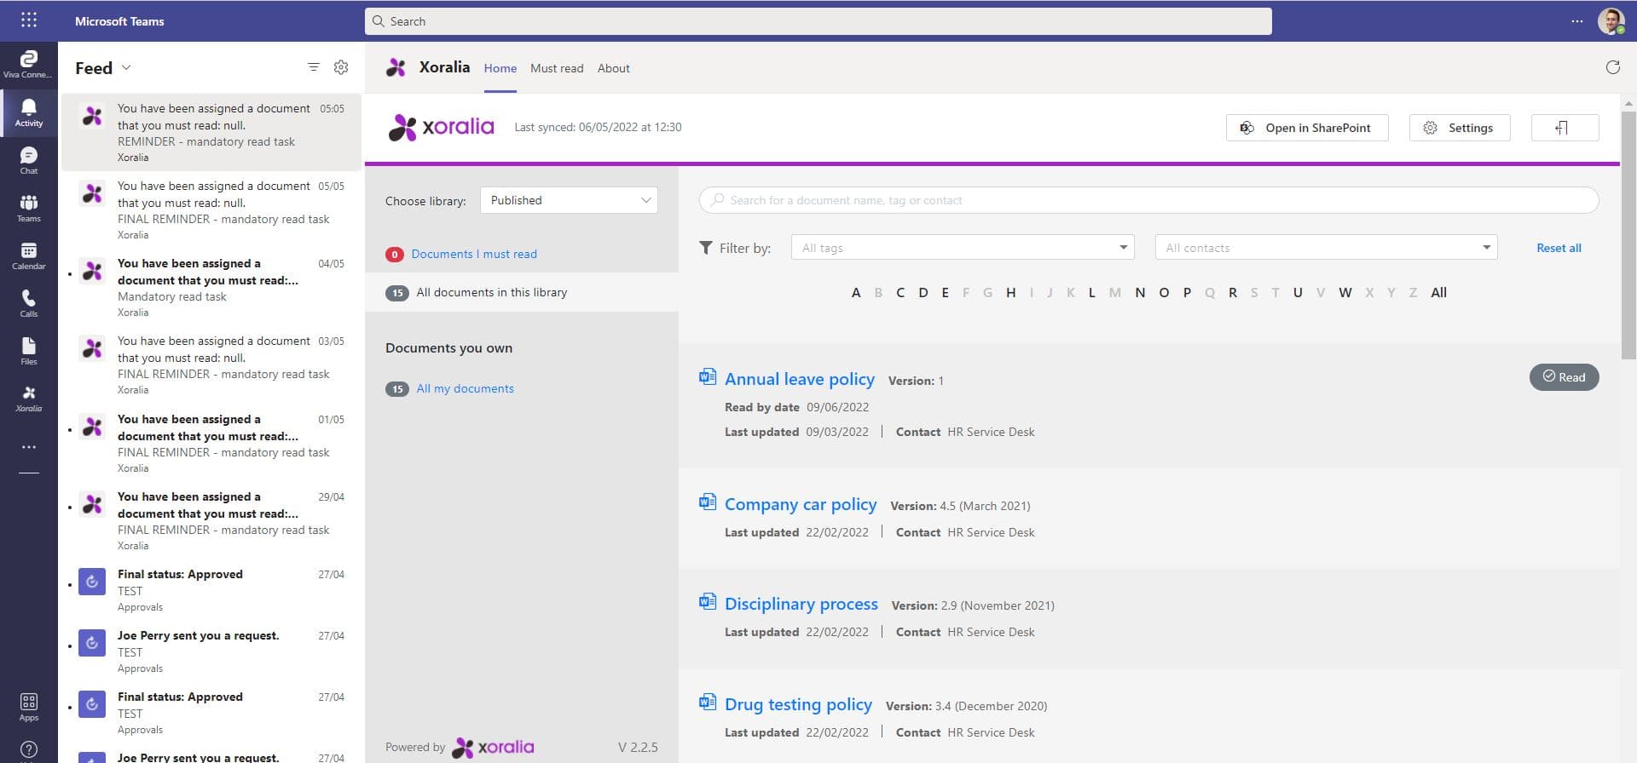Open the Microsoft Teams app launcher grid
This screenshot has width=1637, height=763.
coord(28,20)
